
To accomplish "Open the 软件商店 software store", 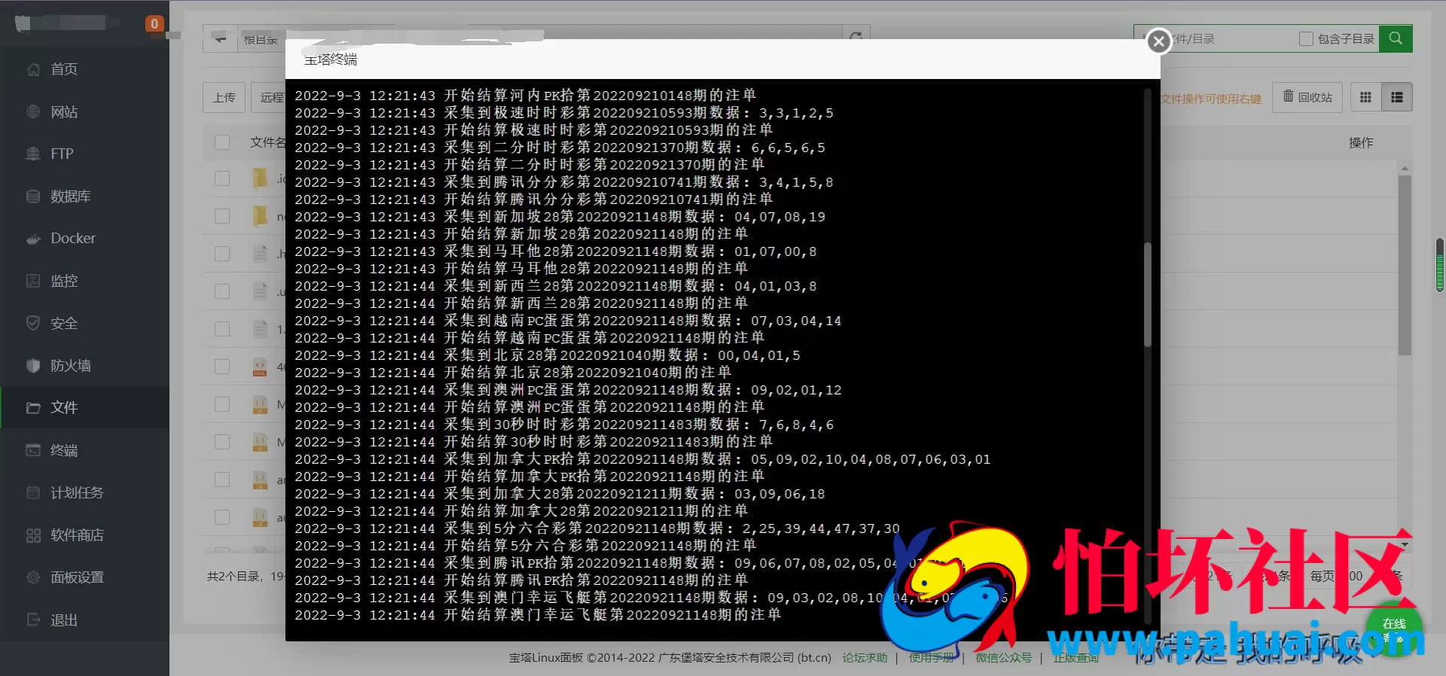I will pyautogui.click(x=76, y=535).
